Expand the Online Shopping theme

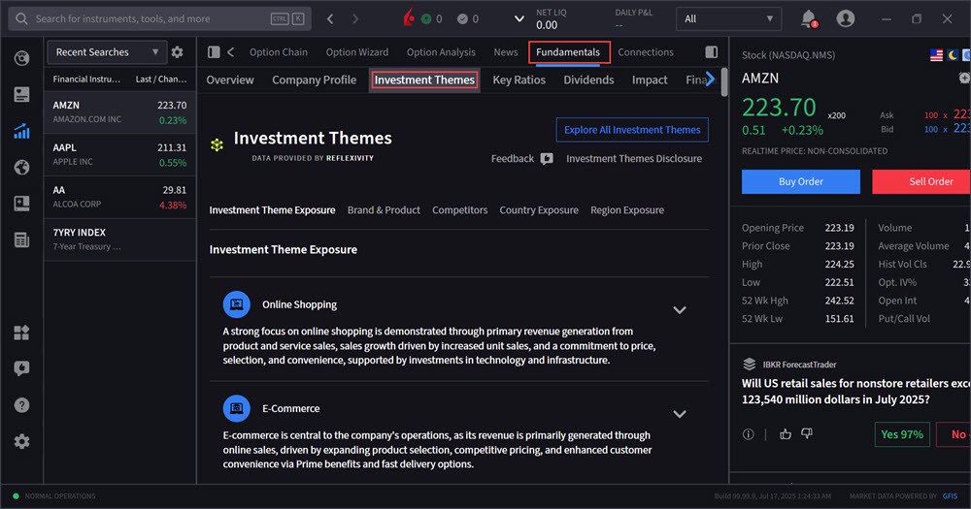click(x=680, y=310)
